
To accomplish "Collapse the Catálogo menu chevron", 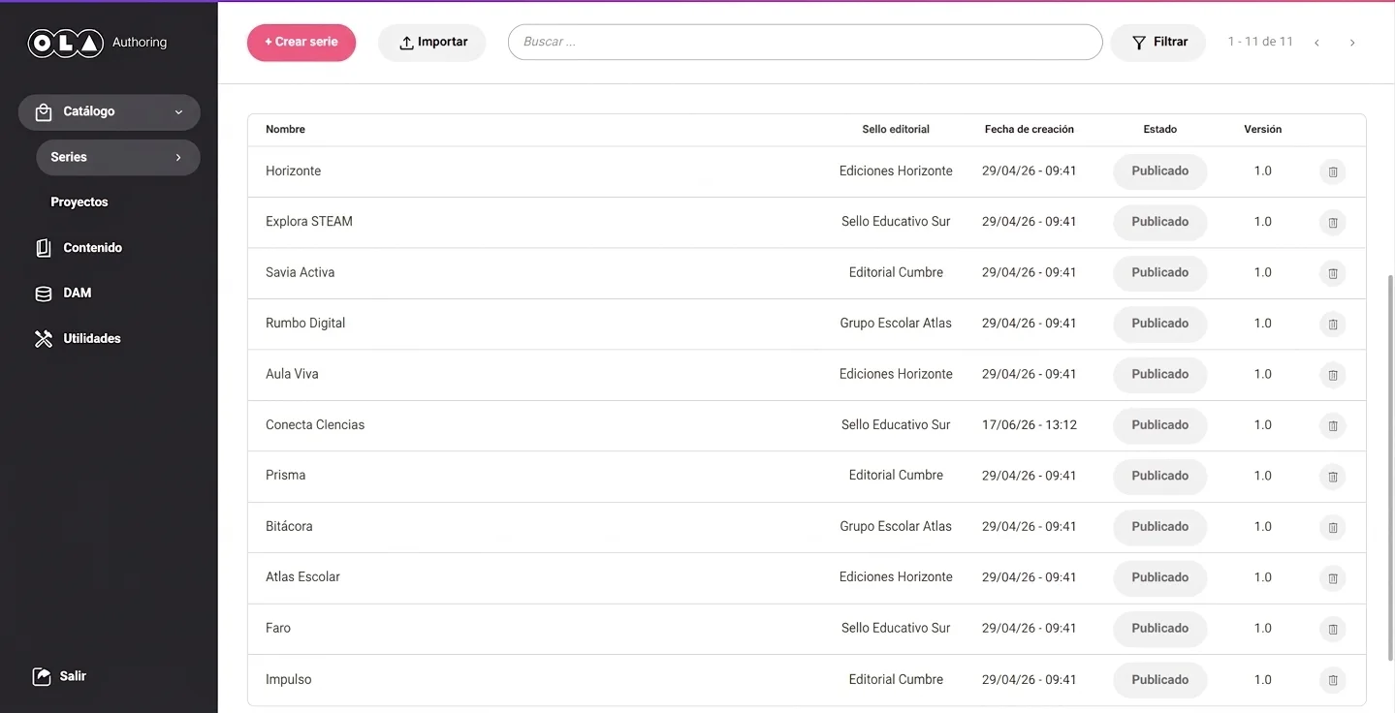I will [178, 112].
